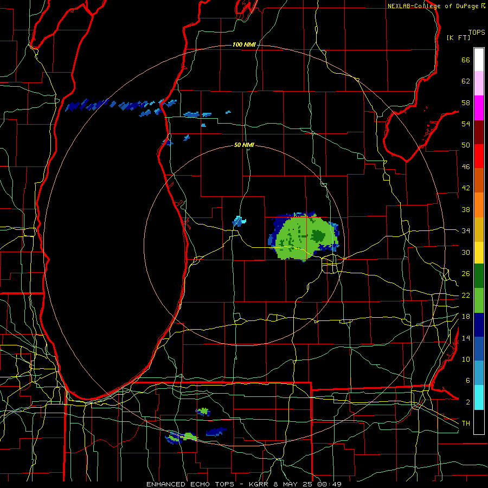The image size is (488, 488).
Task: Click the '50 NMI' range ring label
Action: click(244, 145)
